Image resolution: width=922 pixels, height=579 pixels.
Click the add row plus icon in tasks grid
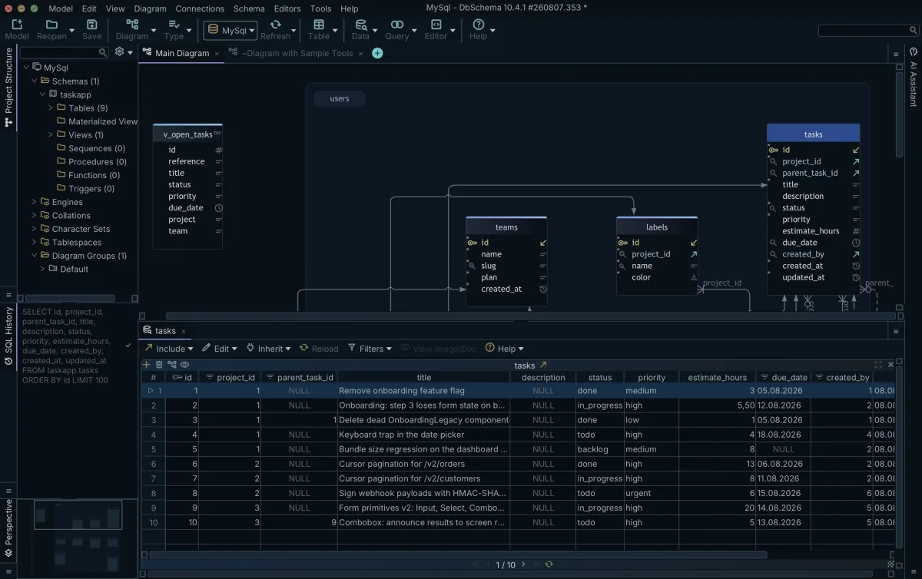[x=147, y=365]
